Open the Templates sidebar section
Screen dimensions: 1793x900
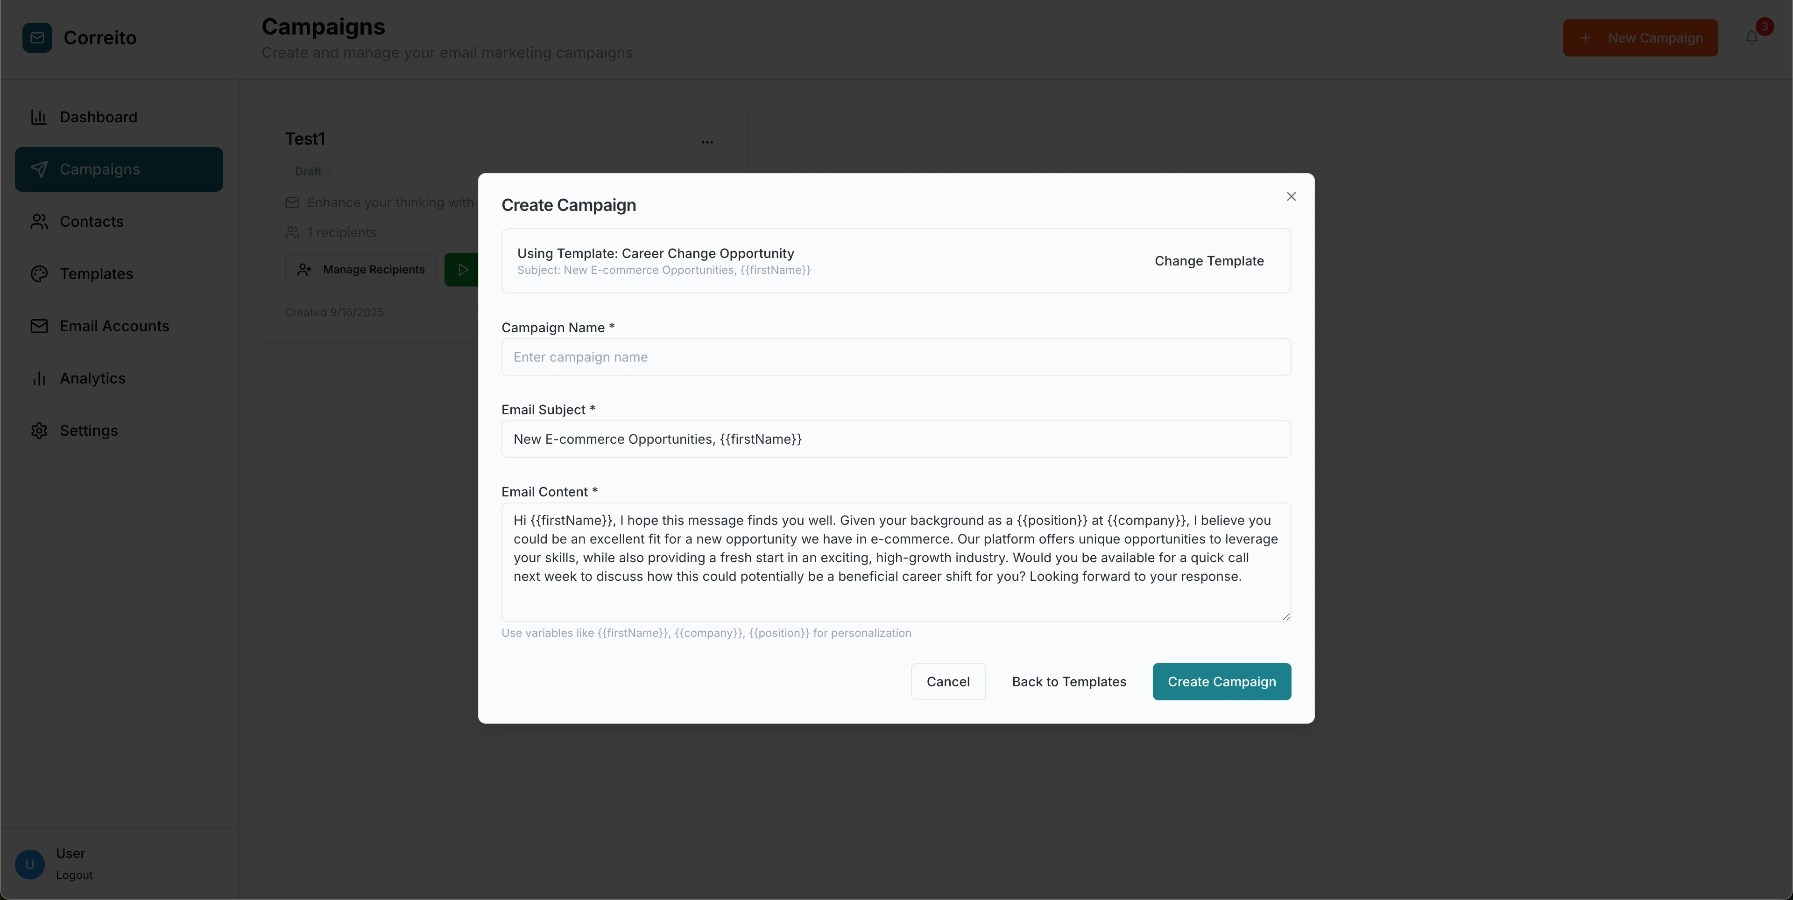[x=96, y=273]
